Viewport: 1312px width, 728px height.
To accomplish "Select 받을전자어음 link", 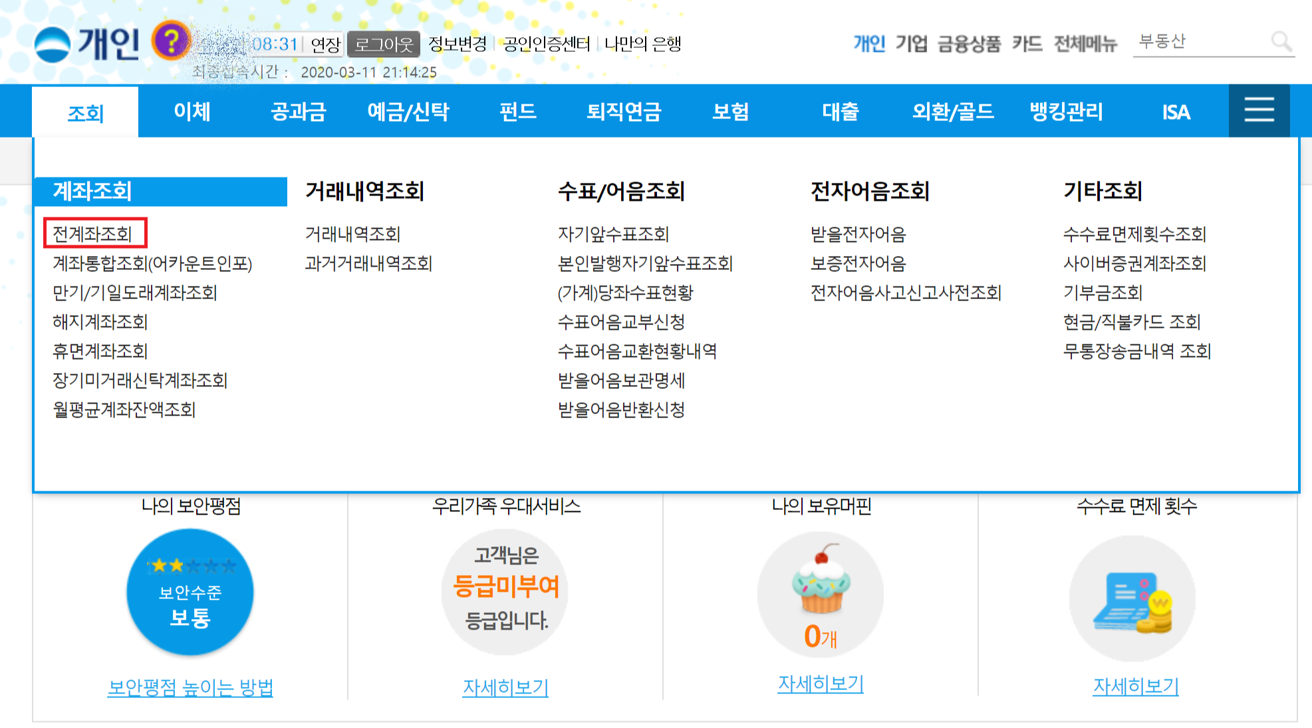I will pyautogui.click(x=858, y=234).
